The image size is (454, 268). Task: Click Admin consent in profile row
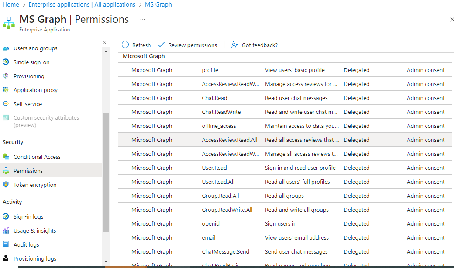coord(425,70)
